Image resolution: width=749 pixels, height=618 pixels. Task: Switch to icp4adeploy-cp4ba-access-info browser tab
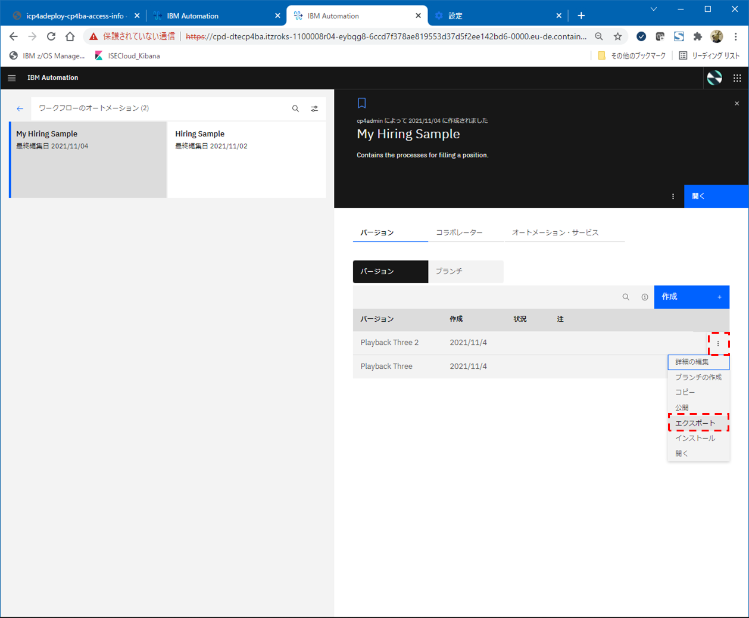[74, 15]
